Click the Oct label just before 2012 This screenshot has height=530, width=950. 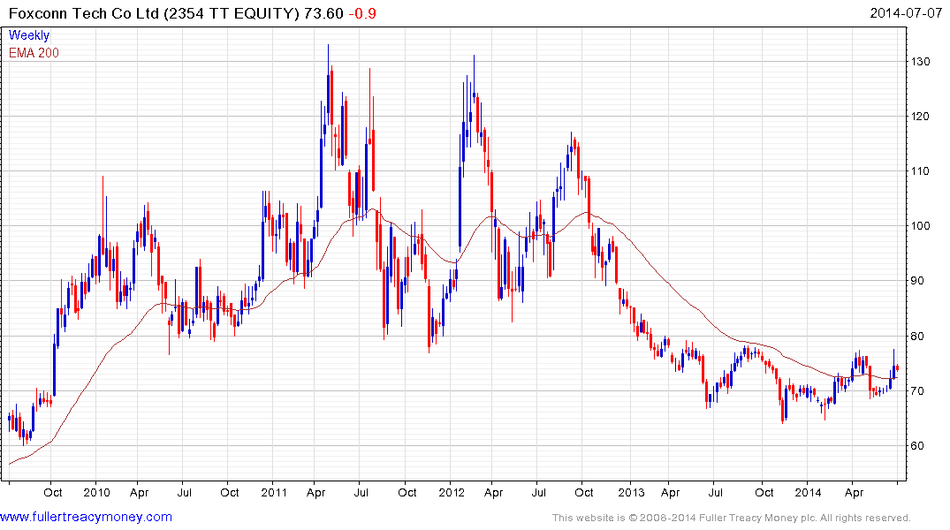[407, 492]
